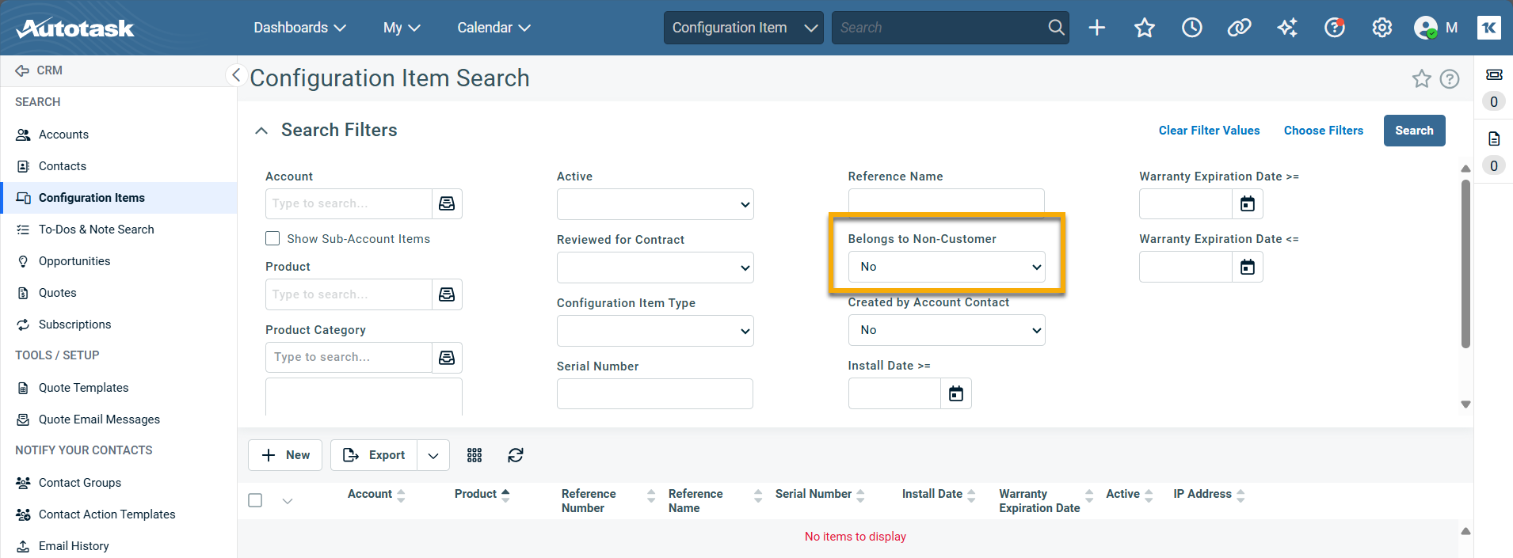Favorite this page with the star icon
This screenshot has height=558, width=1513.
(1421, 79)
